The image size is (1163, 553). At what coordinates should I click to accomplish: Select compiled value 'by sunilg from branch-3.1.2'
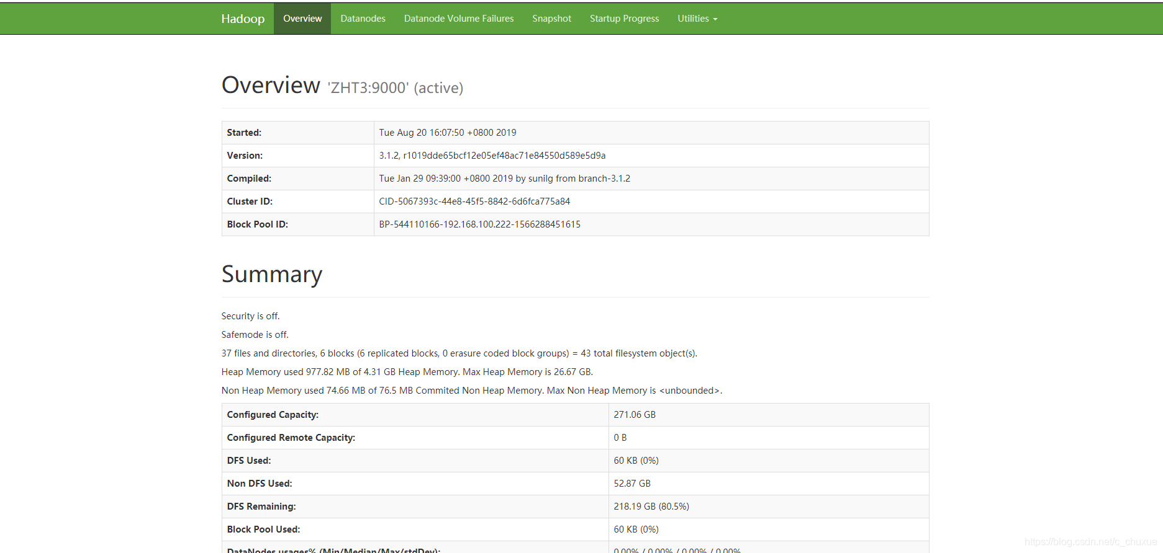(573, 179)
